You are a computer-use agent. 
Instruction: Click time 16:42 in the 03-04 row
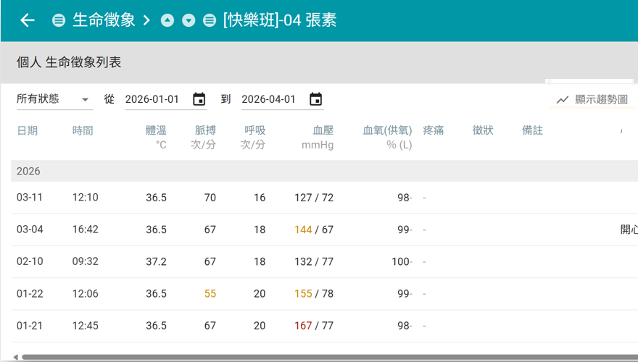[85, 229]
